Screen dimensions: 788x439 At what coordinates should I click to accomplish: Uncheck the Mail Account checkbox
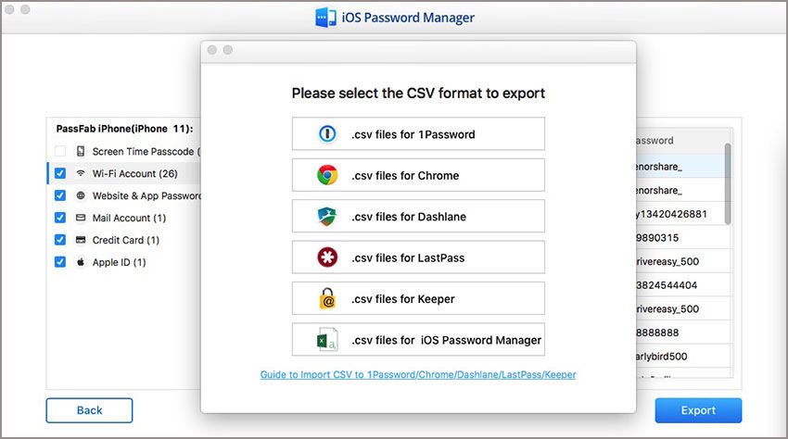60,218
